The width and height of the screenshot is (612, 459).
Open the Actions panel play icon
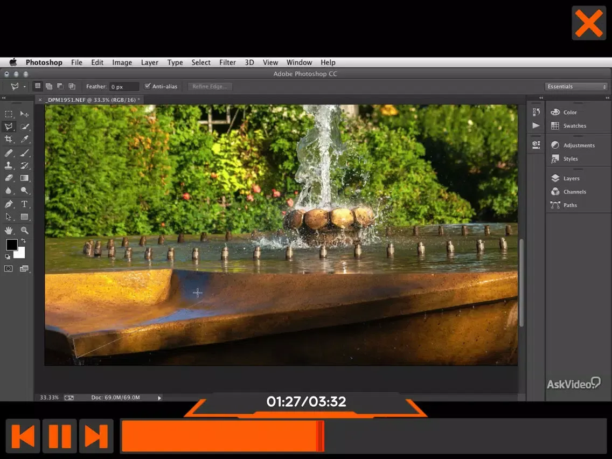(x=536, y=126)
